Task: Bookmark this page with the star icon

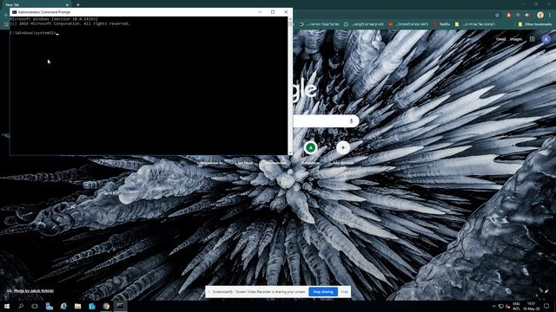Action: pyautogui.click(x=497, y=16)
